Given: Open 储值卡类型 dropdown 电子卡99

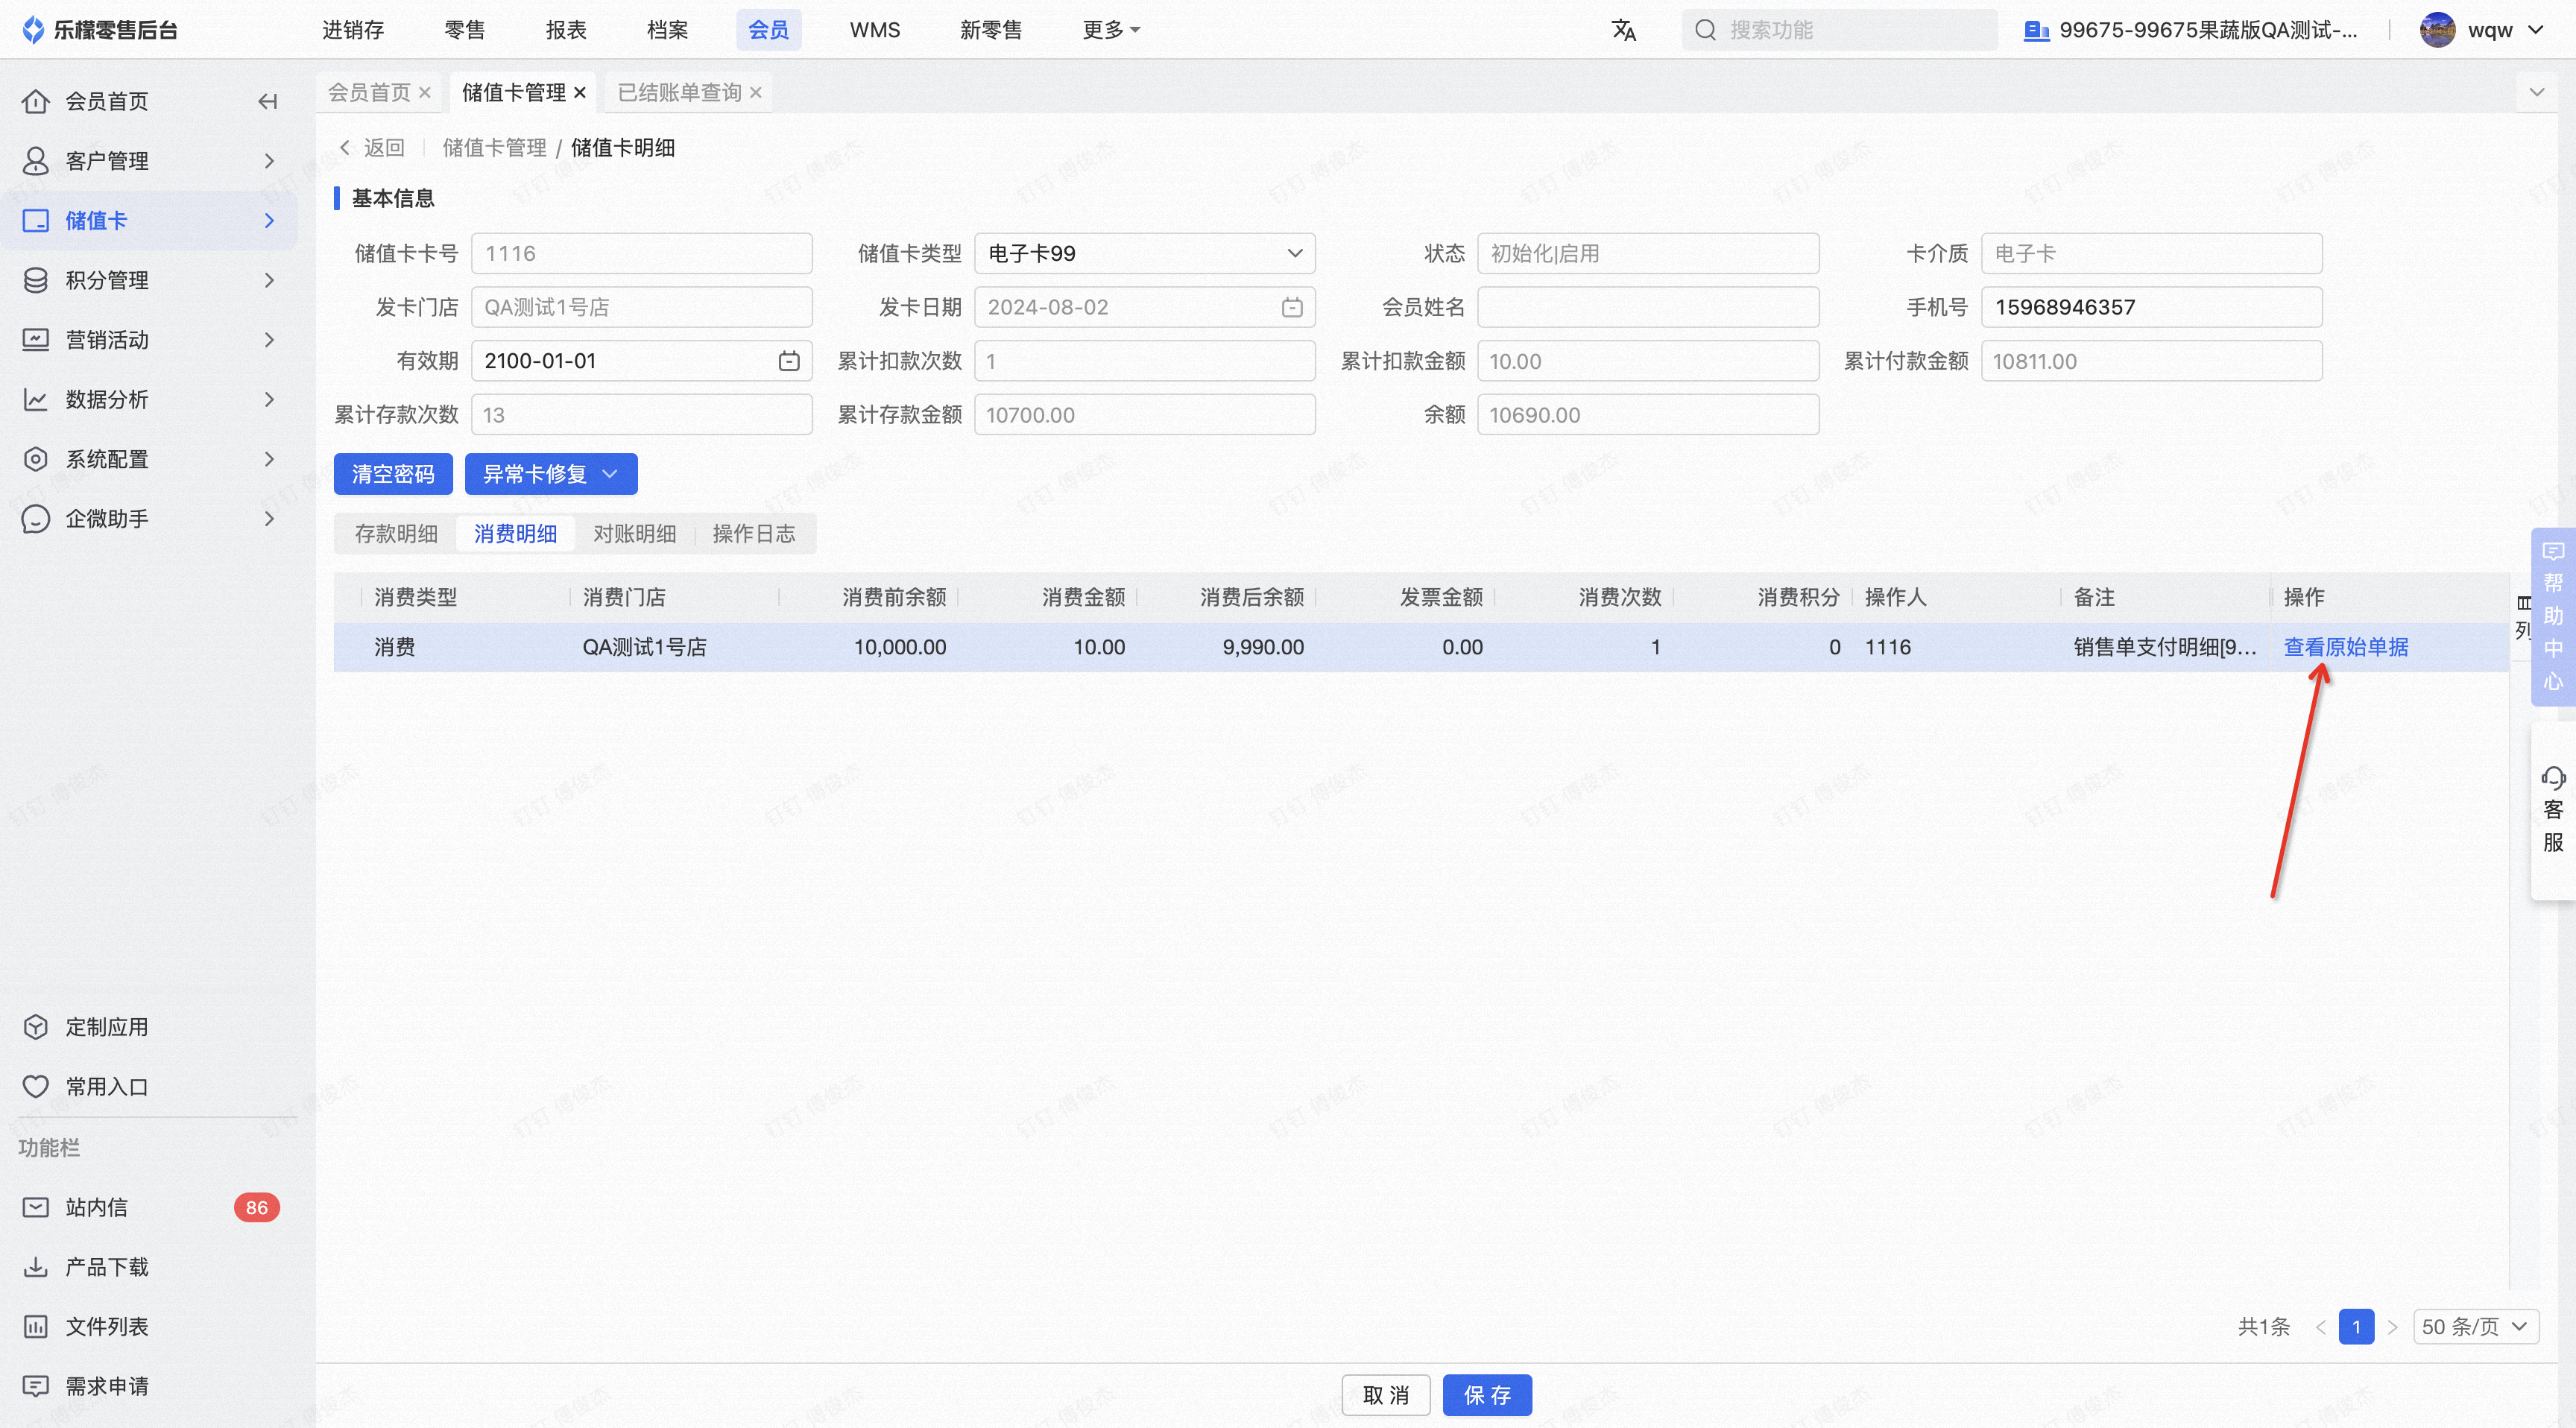Looking at the screenshot, I should (1145, 253).
